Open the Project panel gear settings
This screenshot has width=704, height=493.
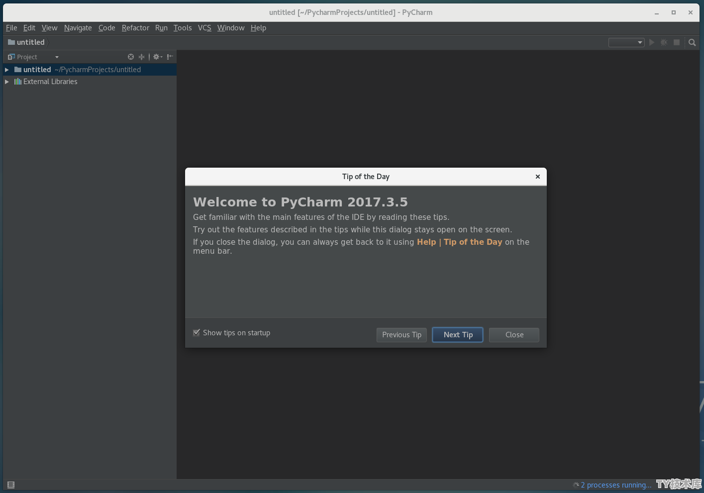pyautogui.click(x=158, y=57)
